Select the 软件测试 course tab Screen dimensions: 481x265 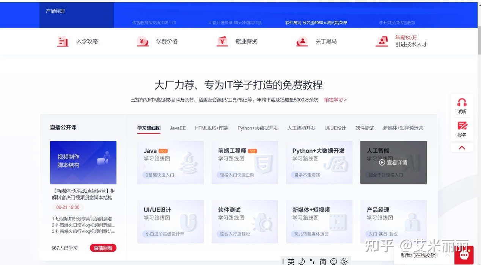[x=364, y=128]
